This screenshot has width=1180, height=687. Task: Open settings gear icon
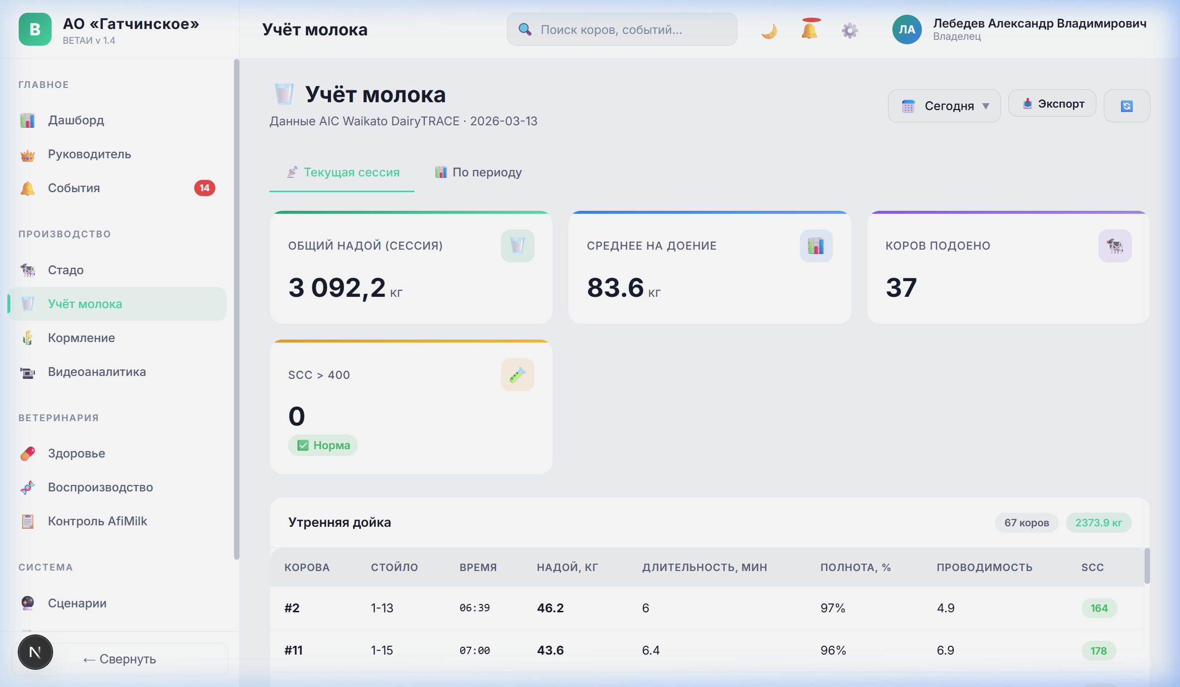click(x=850, y=30)
